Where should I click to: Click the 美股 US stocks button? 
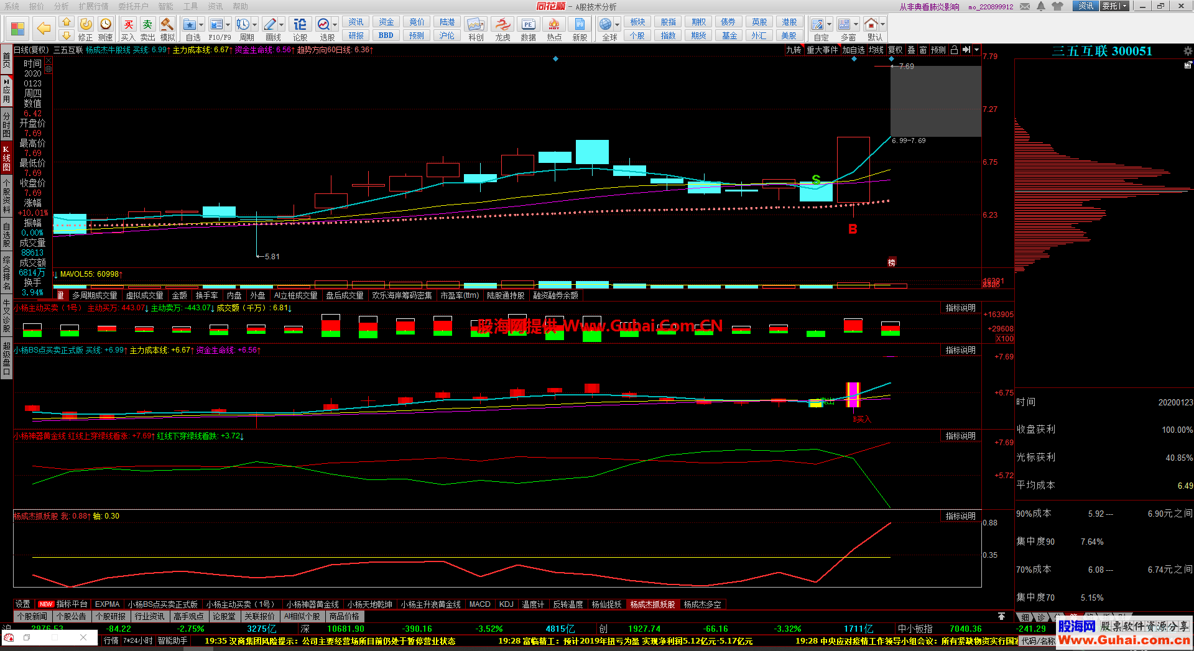pos(789,35)
